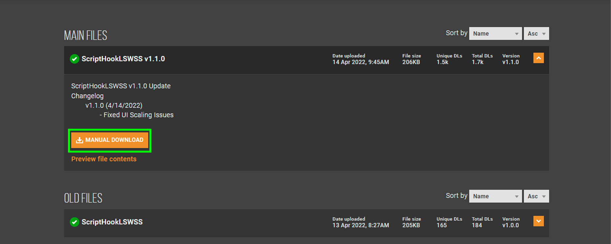This screenshot has width=611, height=244.
Task: Expand the old ScriptHookLSWSS v1.0.0 file entry
Action: tap(538, 221)
